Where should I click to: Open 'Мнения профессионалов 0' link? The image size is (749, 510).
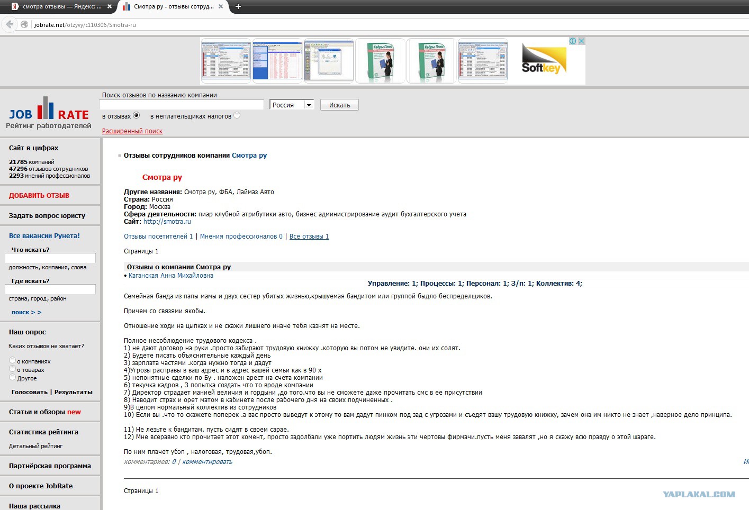tap(241, 236)
